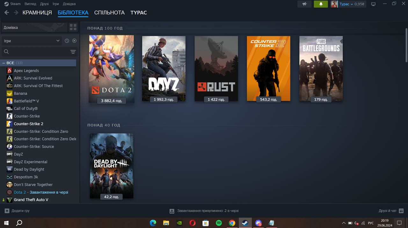Open Windows Start menu
Viewport: 408px width, 228px height.
[x=6, y=223]
